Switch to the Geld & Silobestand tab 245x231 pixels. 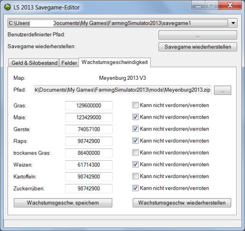pos(34,63)
